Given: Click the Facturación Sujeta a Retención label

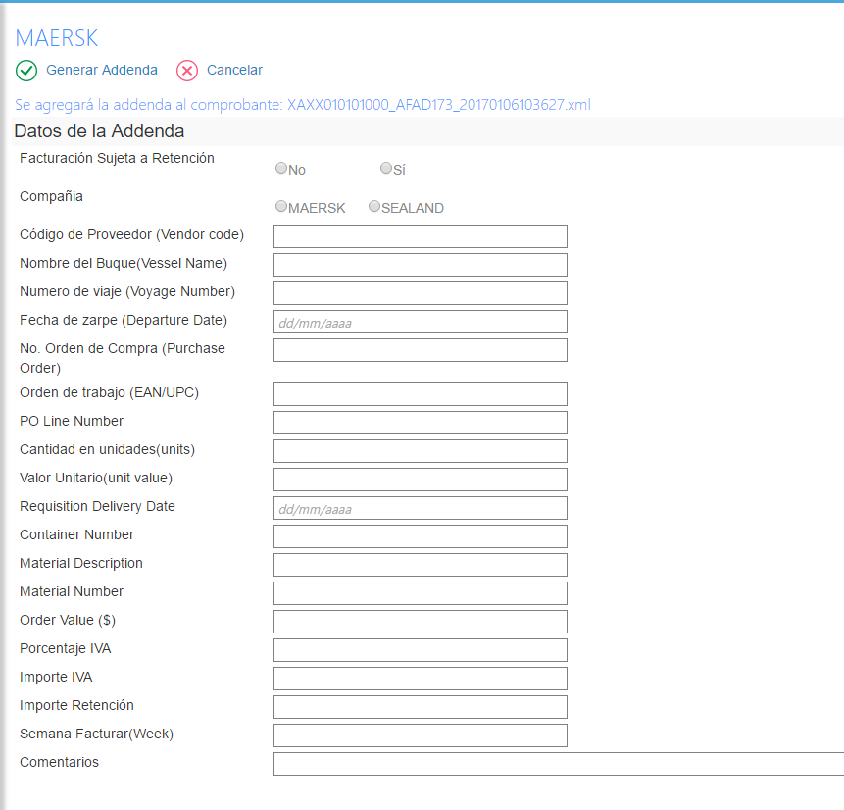Looking at the screenshot, I should tap(117, 158).
